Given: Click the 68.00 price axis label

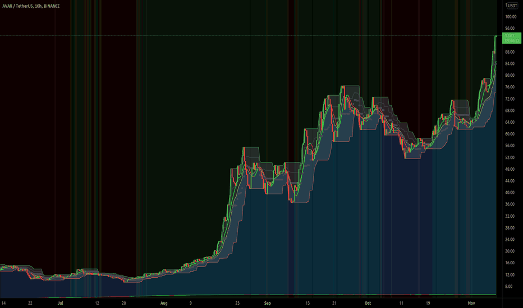Looking at the screenshot, I should click(510, 110).
